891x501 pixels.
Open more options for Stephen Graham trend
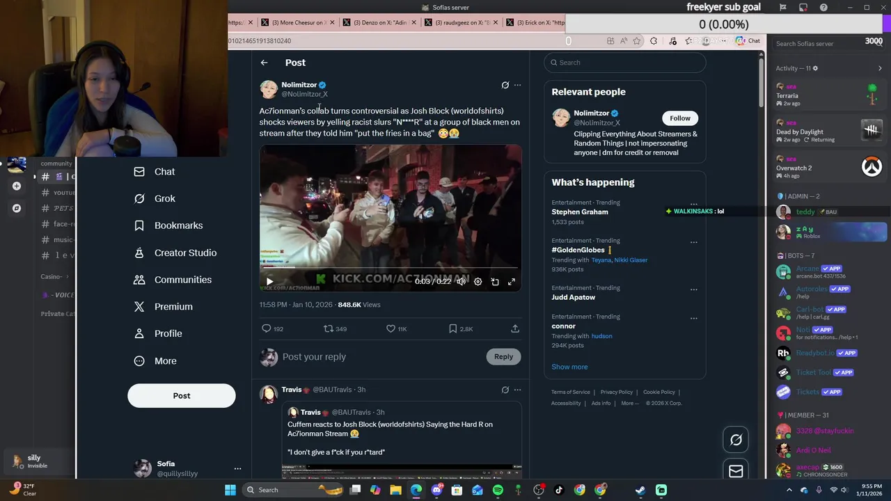point(693,204)
